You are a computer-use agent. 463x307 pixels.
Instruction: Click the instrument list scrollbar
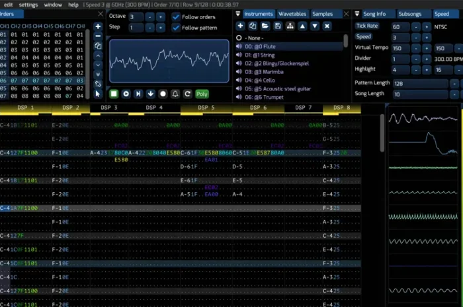tap(345, 41)
